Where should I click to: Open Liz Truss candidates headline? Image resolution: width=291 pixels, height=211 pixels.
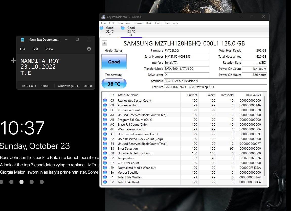50,165
